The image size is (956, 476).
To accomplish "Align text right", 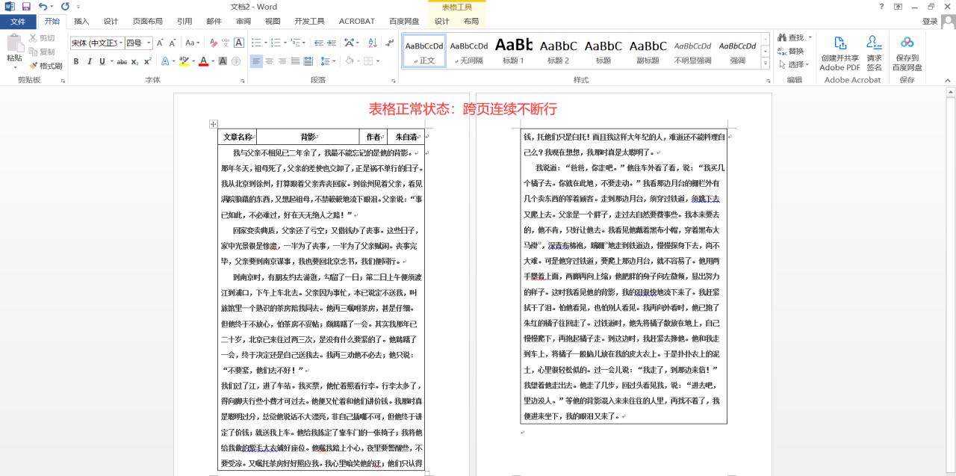I will pos(282,61).
